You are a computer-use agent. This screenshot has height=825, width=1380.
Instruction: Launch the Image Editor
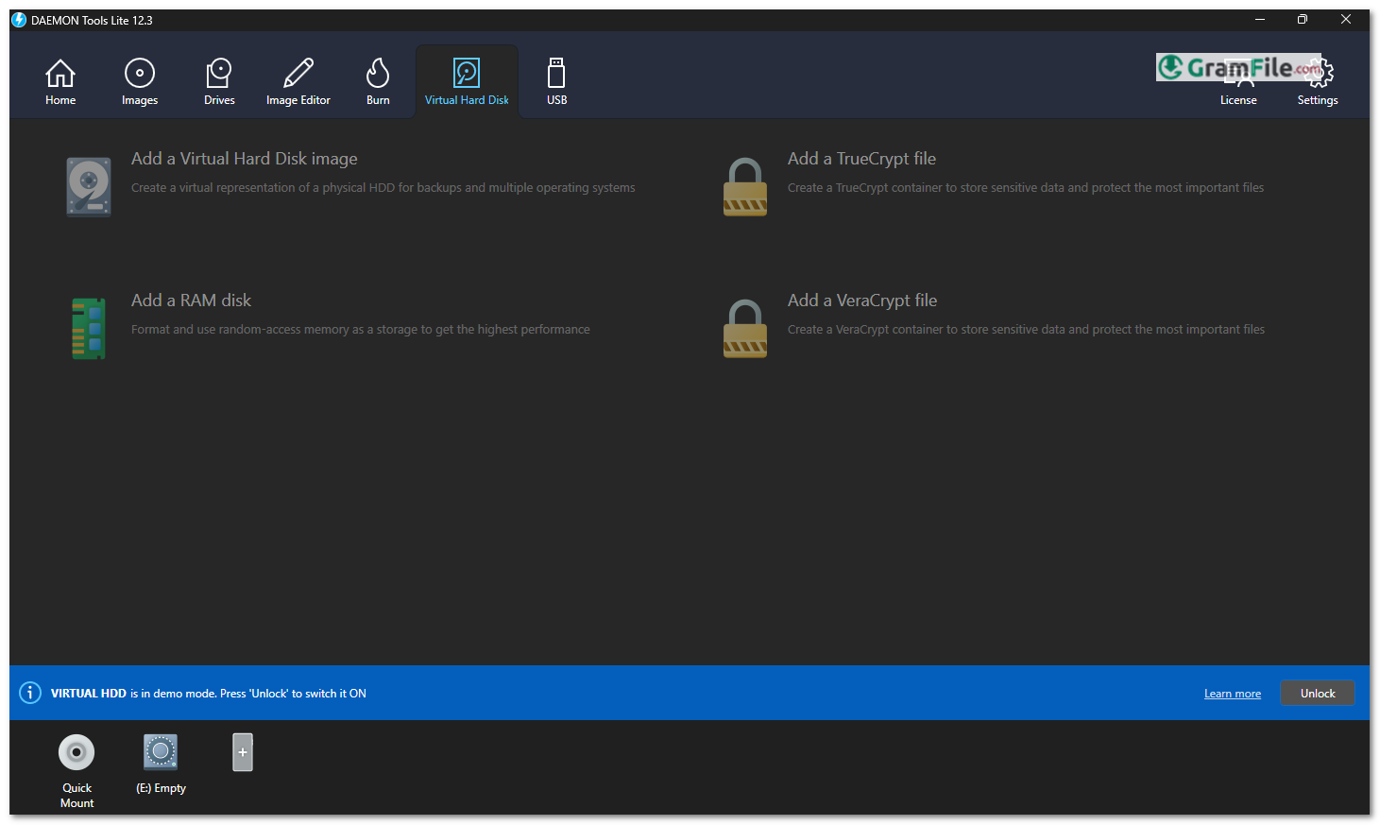(298, 81)
